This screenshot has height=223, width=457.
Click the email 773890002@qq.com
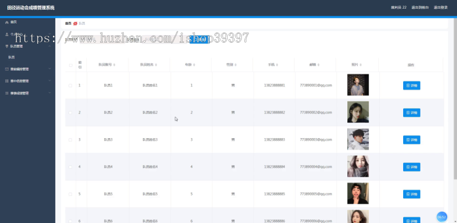point(316,113)
